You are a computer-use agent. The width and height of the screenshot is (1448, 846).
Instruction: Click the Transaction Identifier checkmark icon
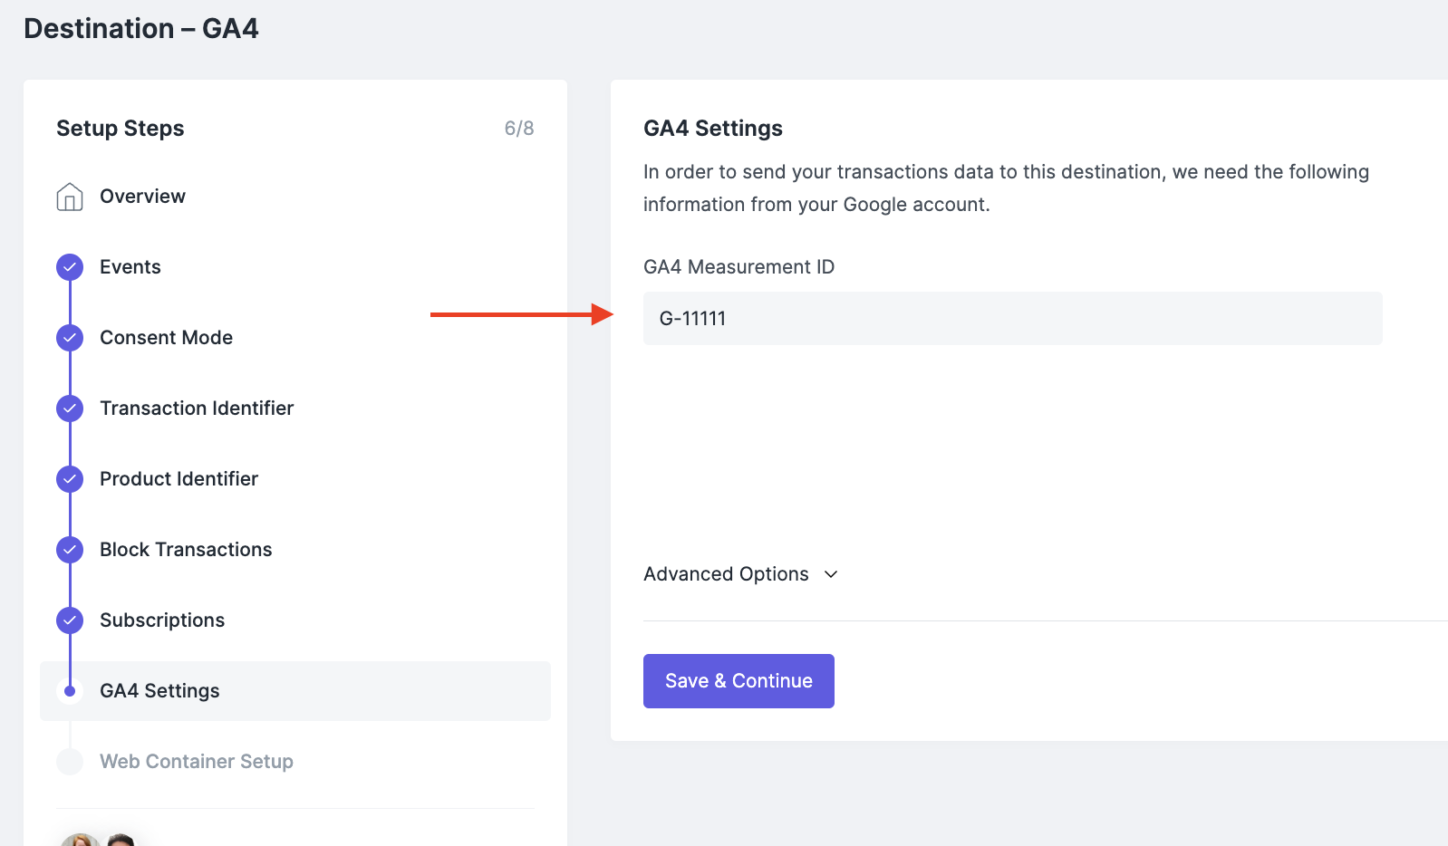[70, 409]
